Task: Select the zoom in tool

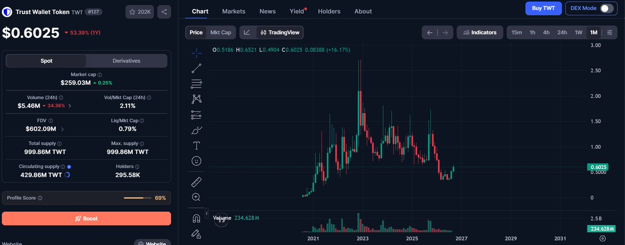Action: click(196, 197)
